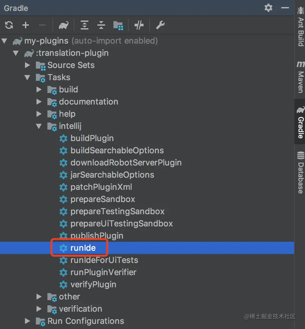The width and height of the screenshot is (305, 329).
Task: Click the intellij folder label
Action: click(x=70, y=126)
